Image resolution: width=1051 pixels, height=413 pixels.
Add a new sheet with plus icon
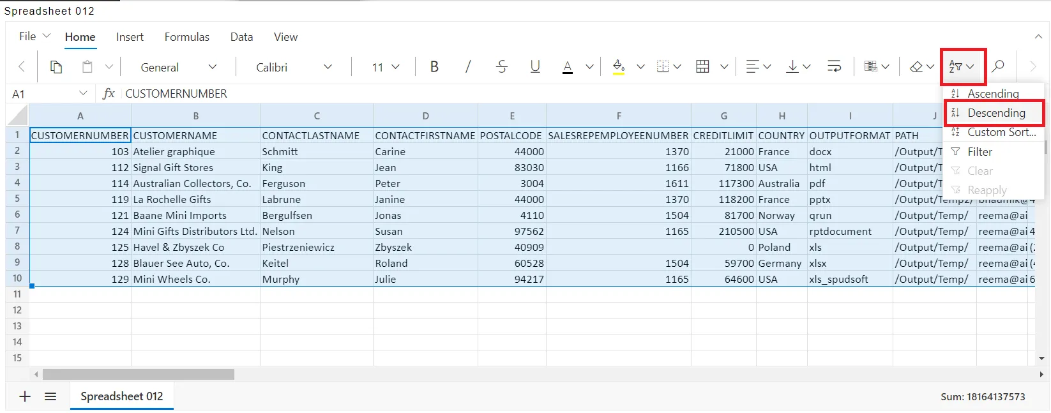coord(25,396)
